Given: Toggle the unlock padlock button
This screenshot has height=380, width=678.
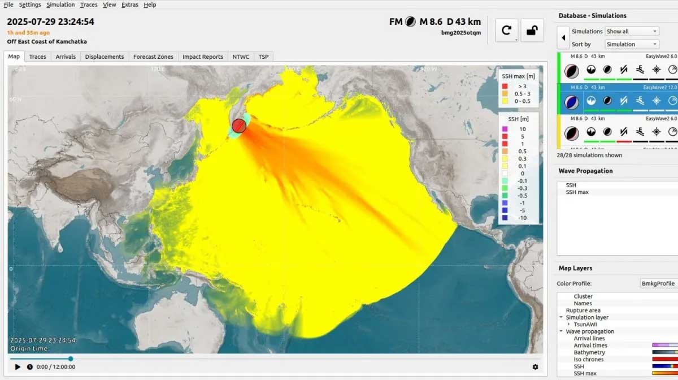Looking at the screenshot, I should point(531,31).
